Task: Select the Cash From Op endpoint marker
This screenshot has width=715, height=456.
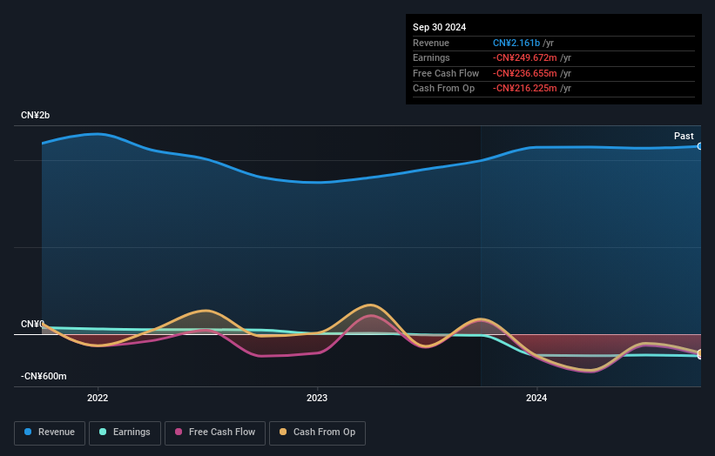Action: (700, 353)
